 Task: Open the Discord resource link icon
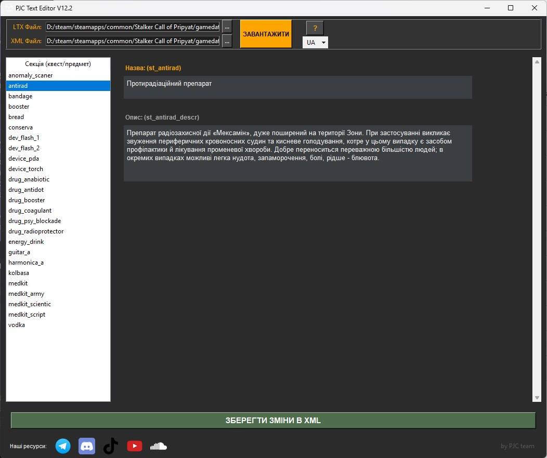[87, 446]
